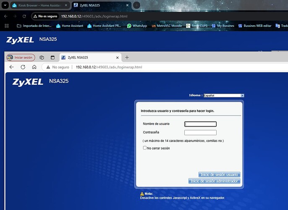288x210 pixels.
Task: Open the Home Assistant bookmark
Action: click(70, 26)
